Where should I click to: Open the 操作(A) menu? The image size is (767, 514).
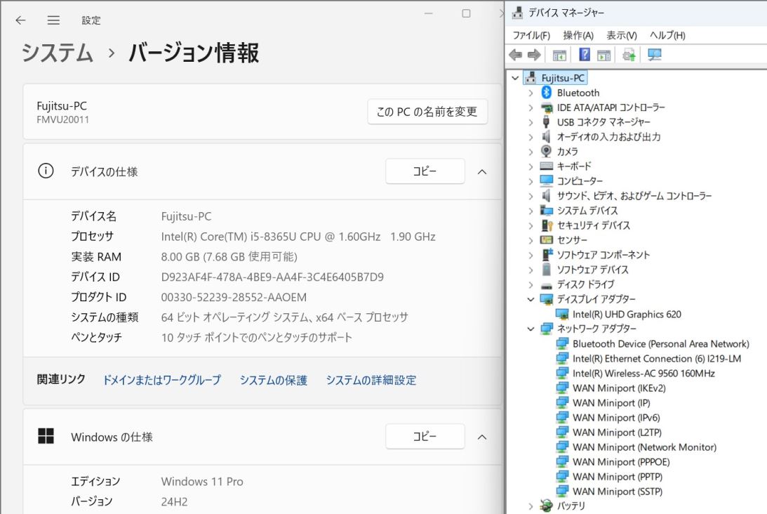578,35
